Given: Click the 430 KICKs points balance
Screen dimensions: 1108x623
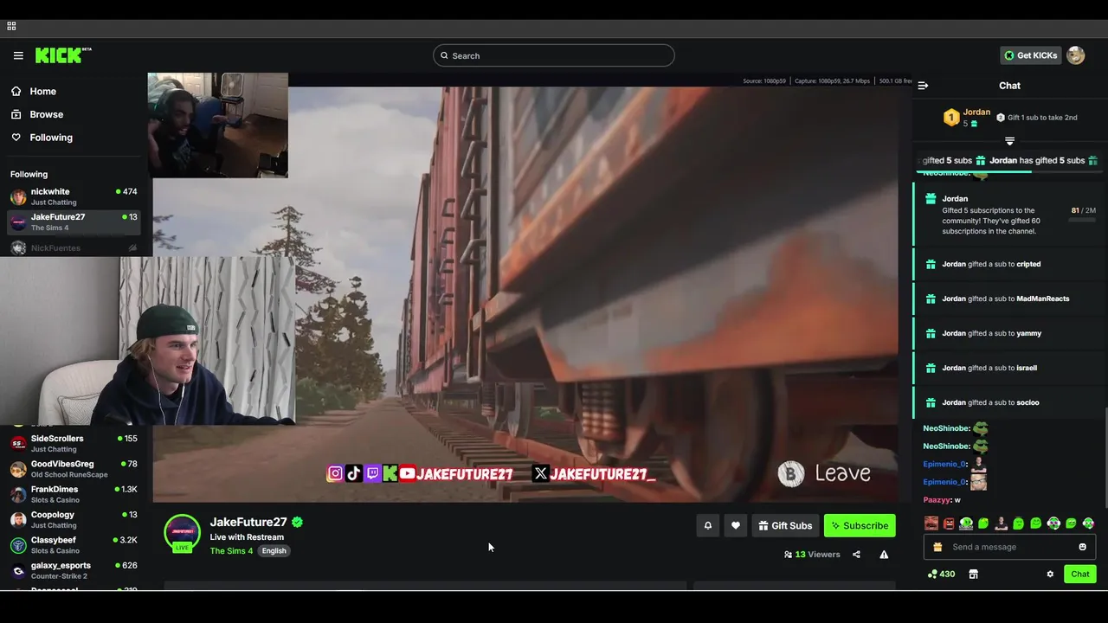Looking at the screenshot, I should (941, 574).
